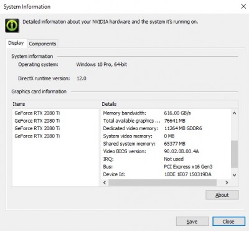Select Memory bandwidth row
Screen dimensions: 249x231
(x=166, y=113)
